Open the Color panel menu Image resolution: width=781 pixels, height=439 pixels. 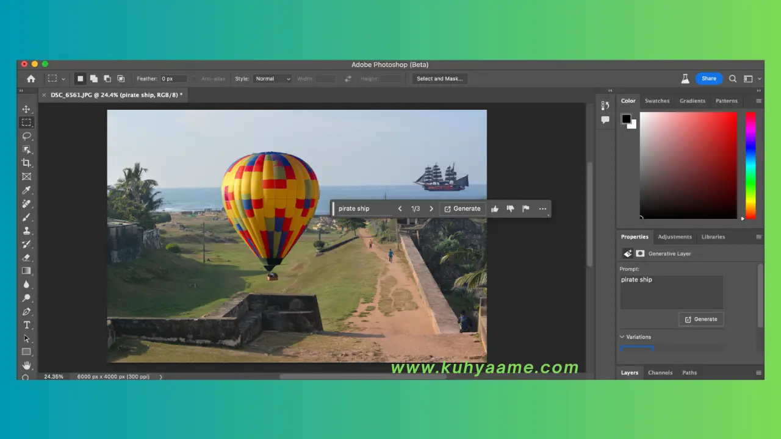758,101
